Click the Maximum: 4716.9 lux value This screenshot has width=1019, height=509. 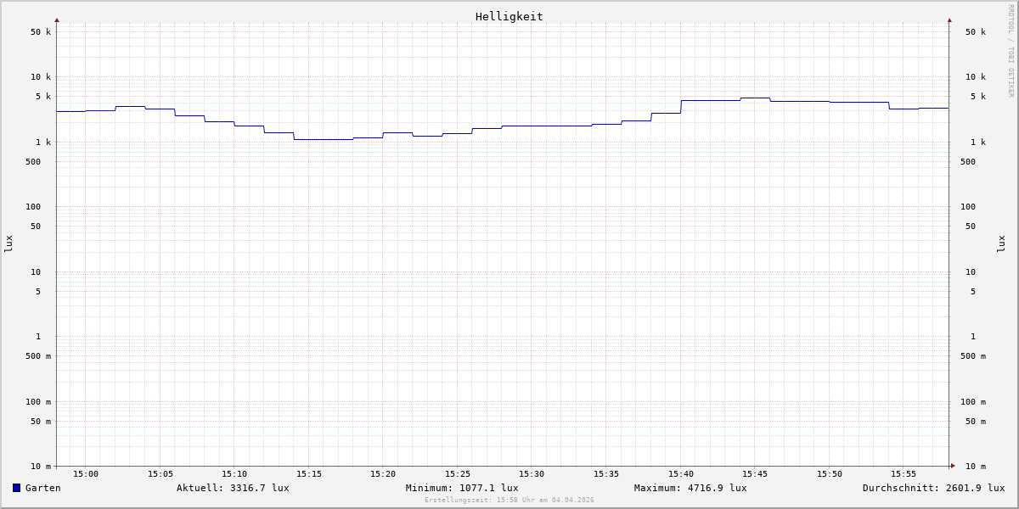tap(690, 488)
